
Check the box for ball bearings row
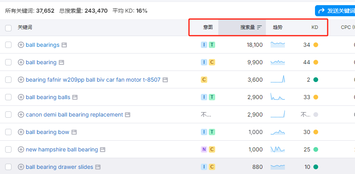point(8,45)
